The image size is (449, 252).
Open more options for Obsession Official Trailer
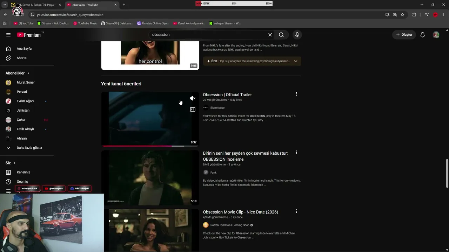(296, 94)
